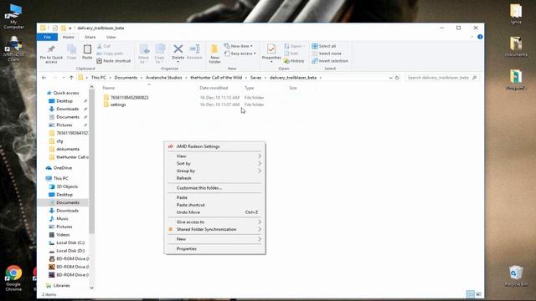
Task: Click theHunter Call of the Wild breadcrumb
Action: (x=216, y=78)
